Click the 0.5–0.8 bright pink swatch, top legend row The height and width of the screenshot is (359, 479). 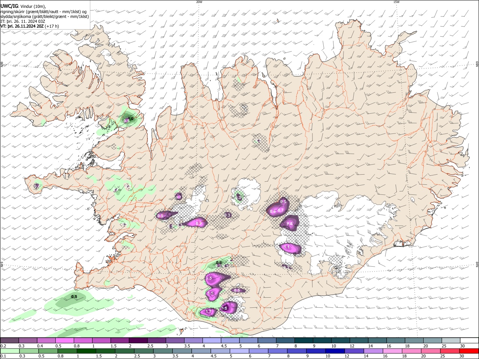click(64, 340)
